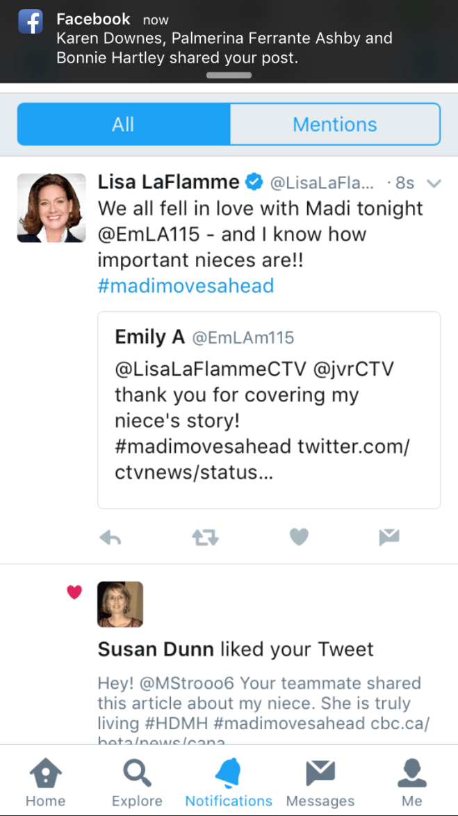Retweet Lisa LaFlamme's tweet

pyautogui.click(x=204, y=536)
